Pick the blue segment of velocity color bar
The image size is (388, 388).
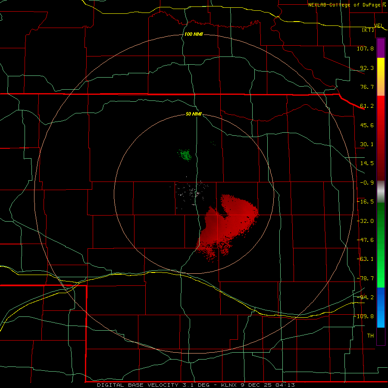381,307
